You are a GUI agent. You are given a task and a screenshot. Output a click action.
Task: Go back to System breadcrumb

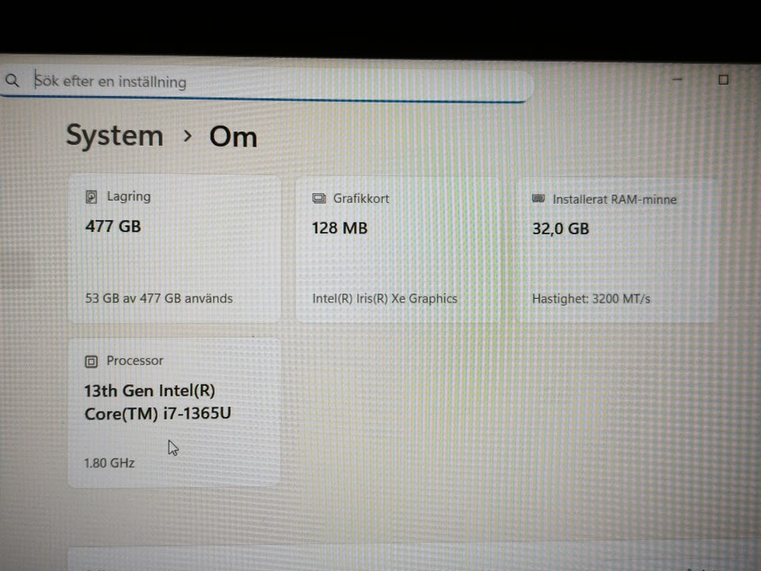pos(114,136)
